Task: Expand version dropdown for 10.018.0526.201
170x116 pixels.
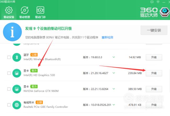Action: (x=114, y=105)
